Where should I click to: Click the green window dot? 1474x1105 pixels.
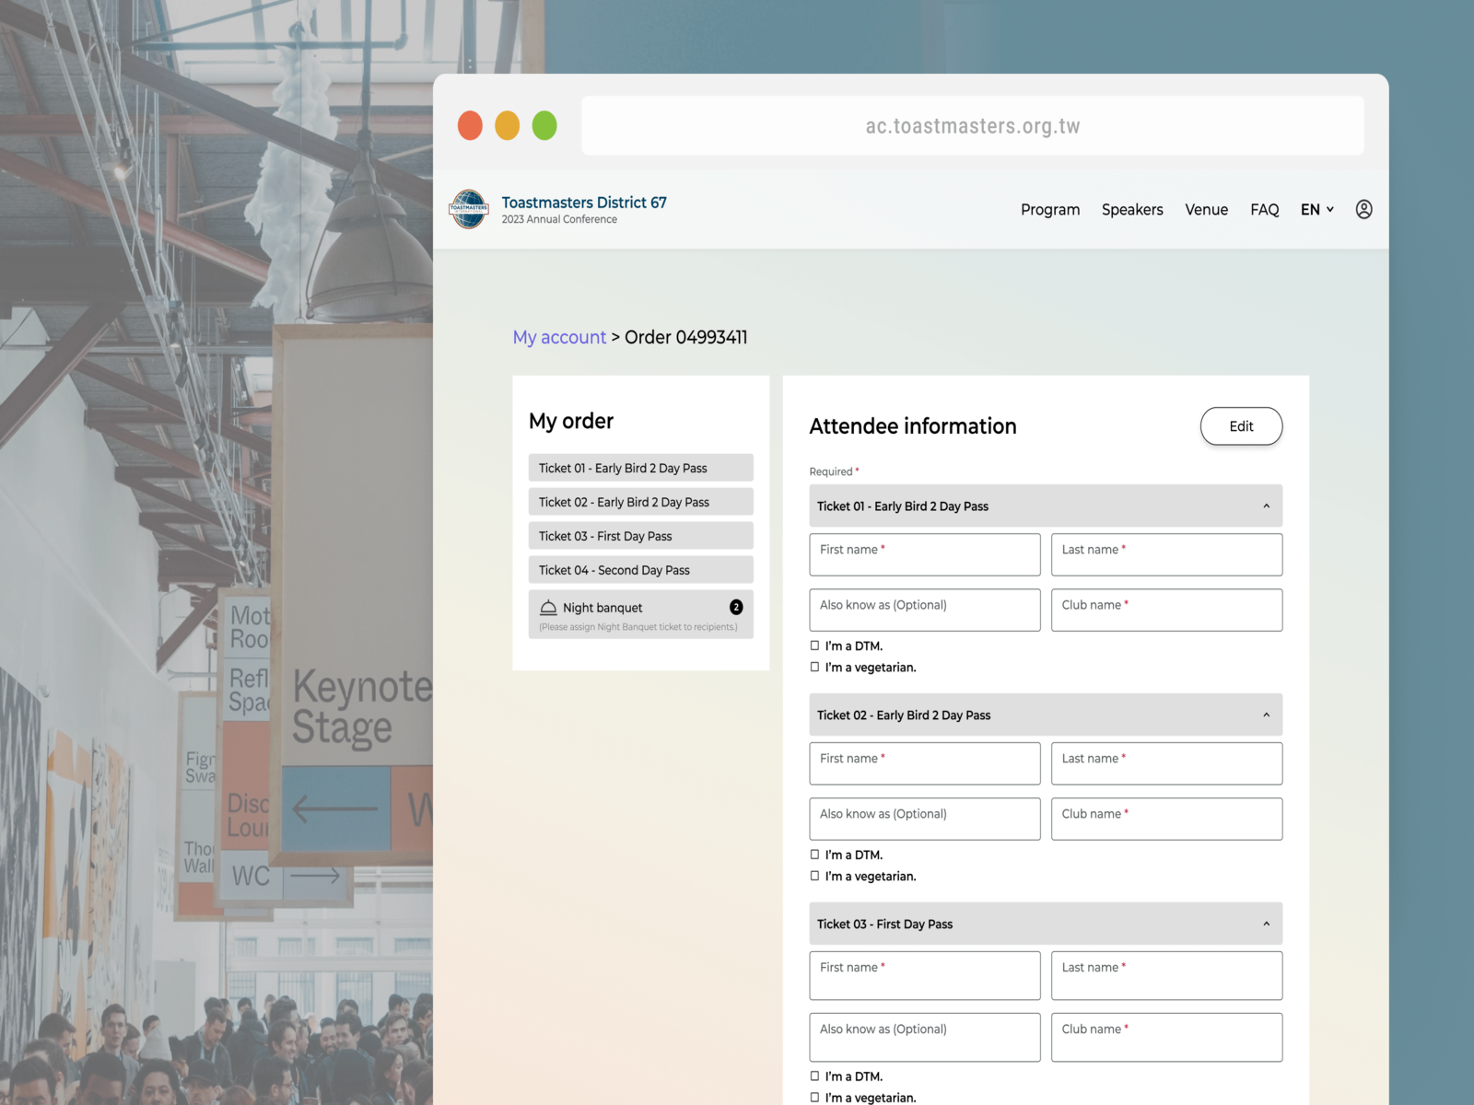pyautogui.click(x=544, y=125)
